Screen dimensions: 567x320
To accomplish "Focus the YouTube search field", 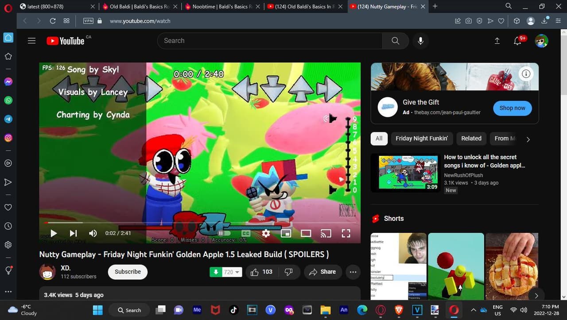I will point(270,41).
